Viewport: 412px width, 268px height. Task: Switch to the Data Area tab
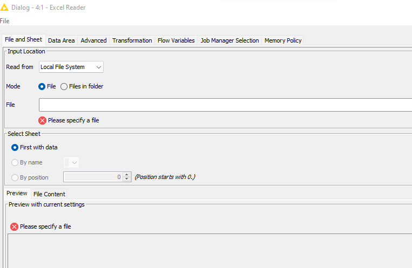click(61, 40)
